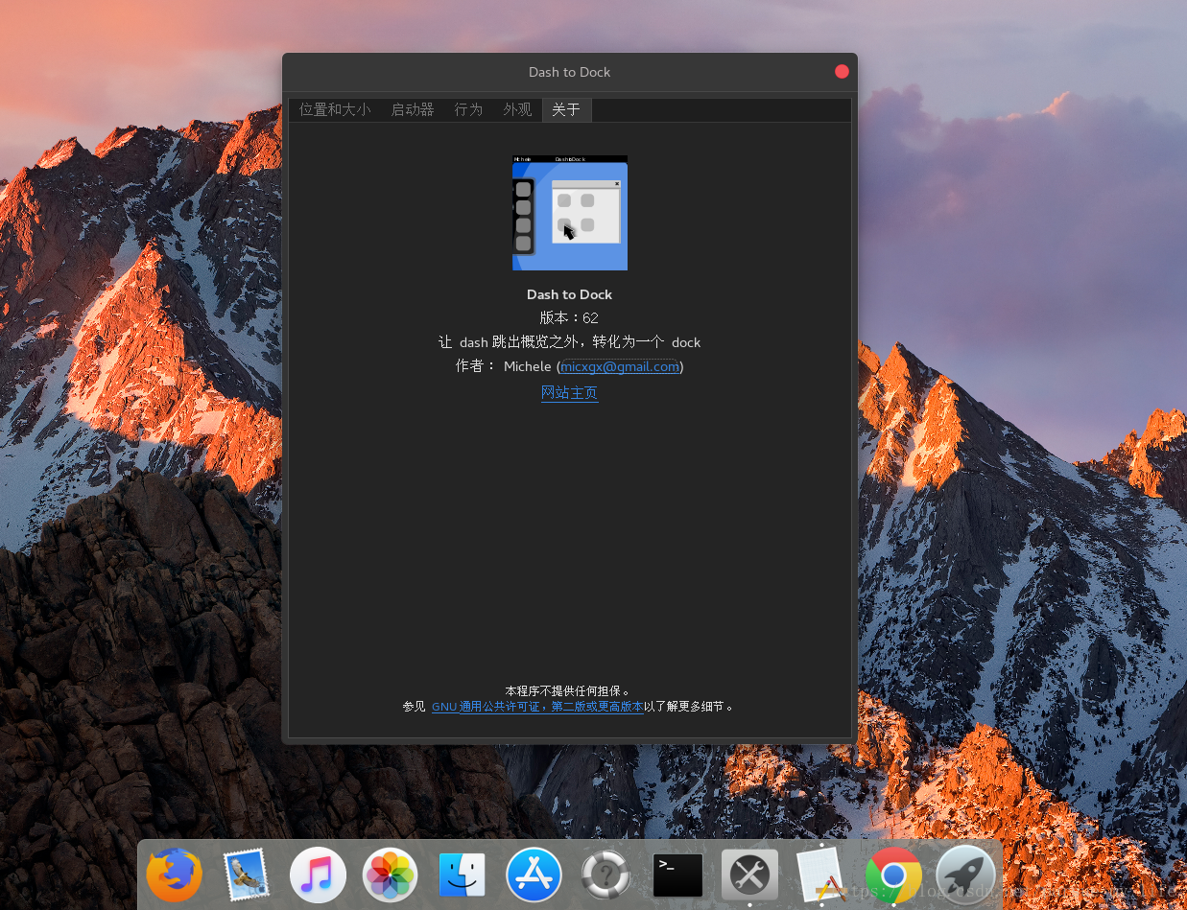Image resolution: width=1187 pixels, height=910 pixels.
Task: Click the Dash to Dock logo image
Action: (x=570, y=213)
